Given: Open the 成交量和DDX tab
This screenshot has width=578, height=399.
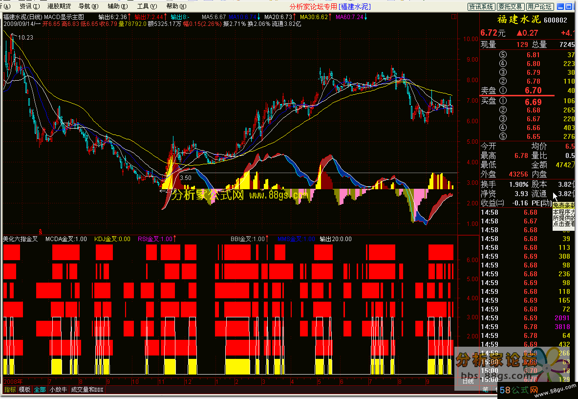Looking at the screenshot, I should 87,389.
